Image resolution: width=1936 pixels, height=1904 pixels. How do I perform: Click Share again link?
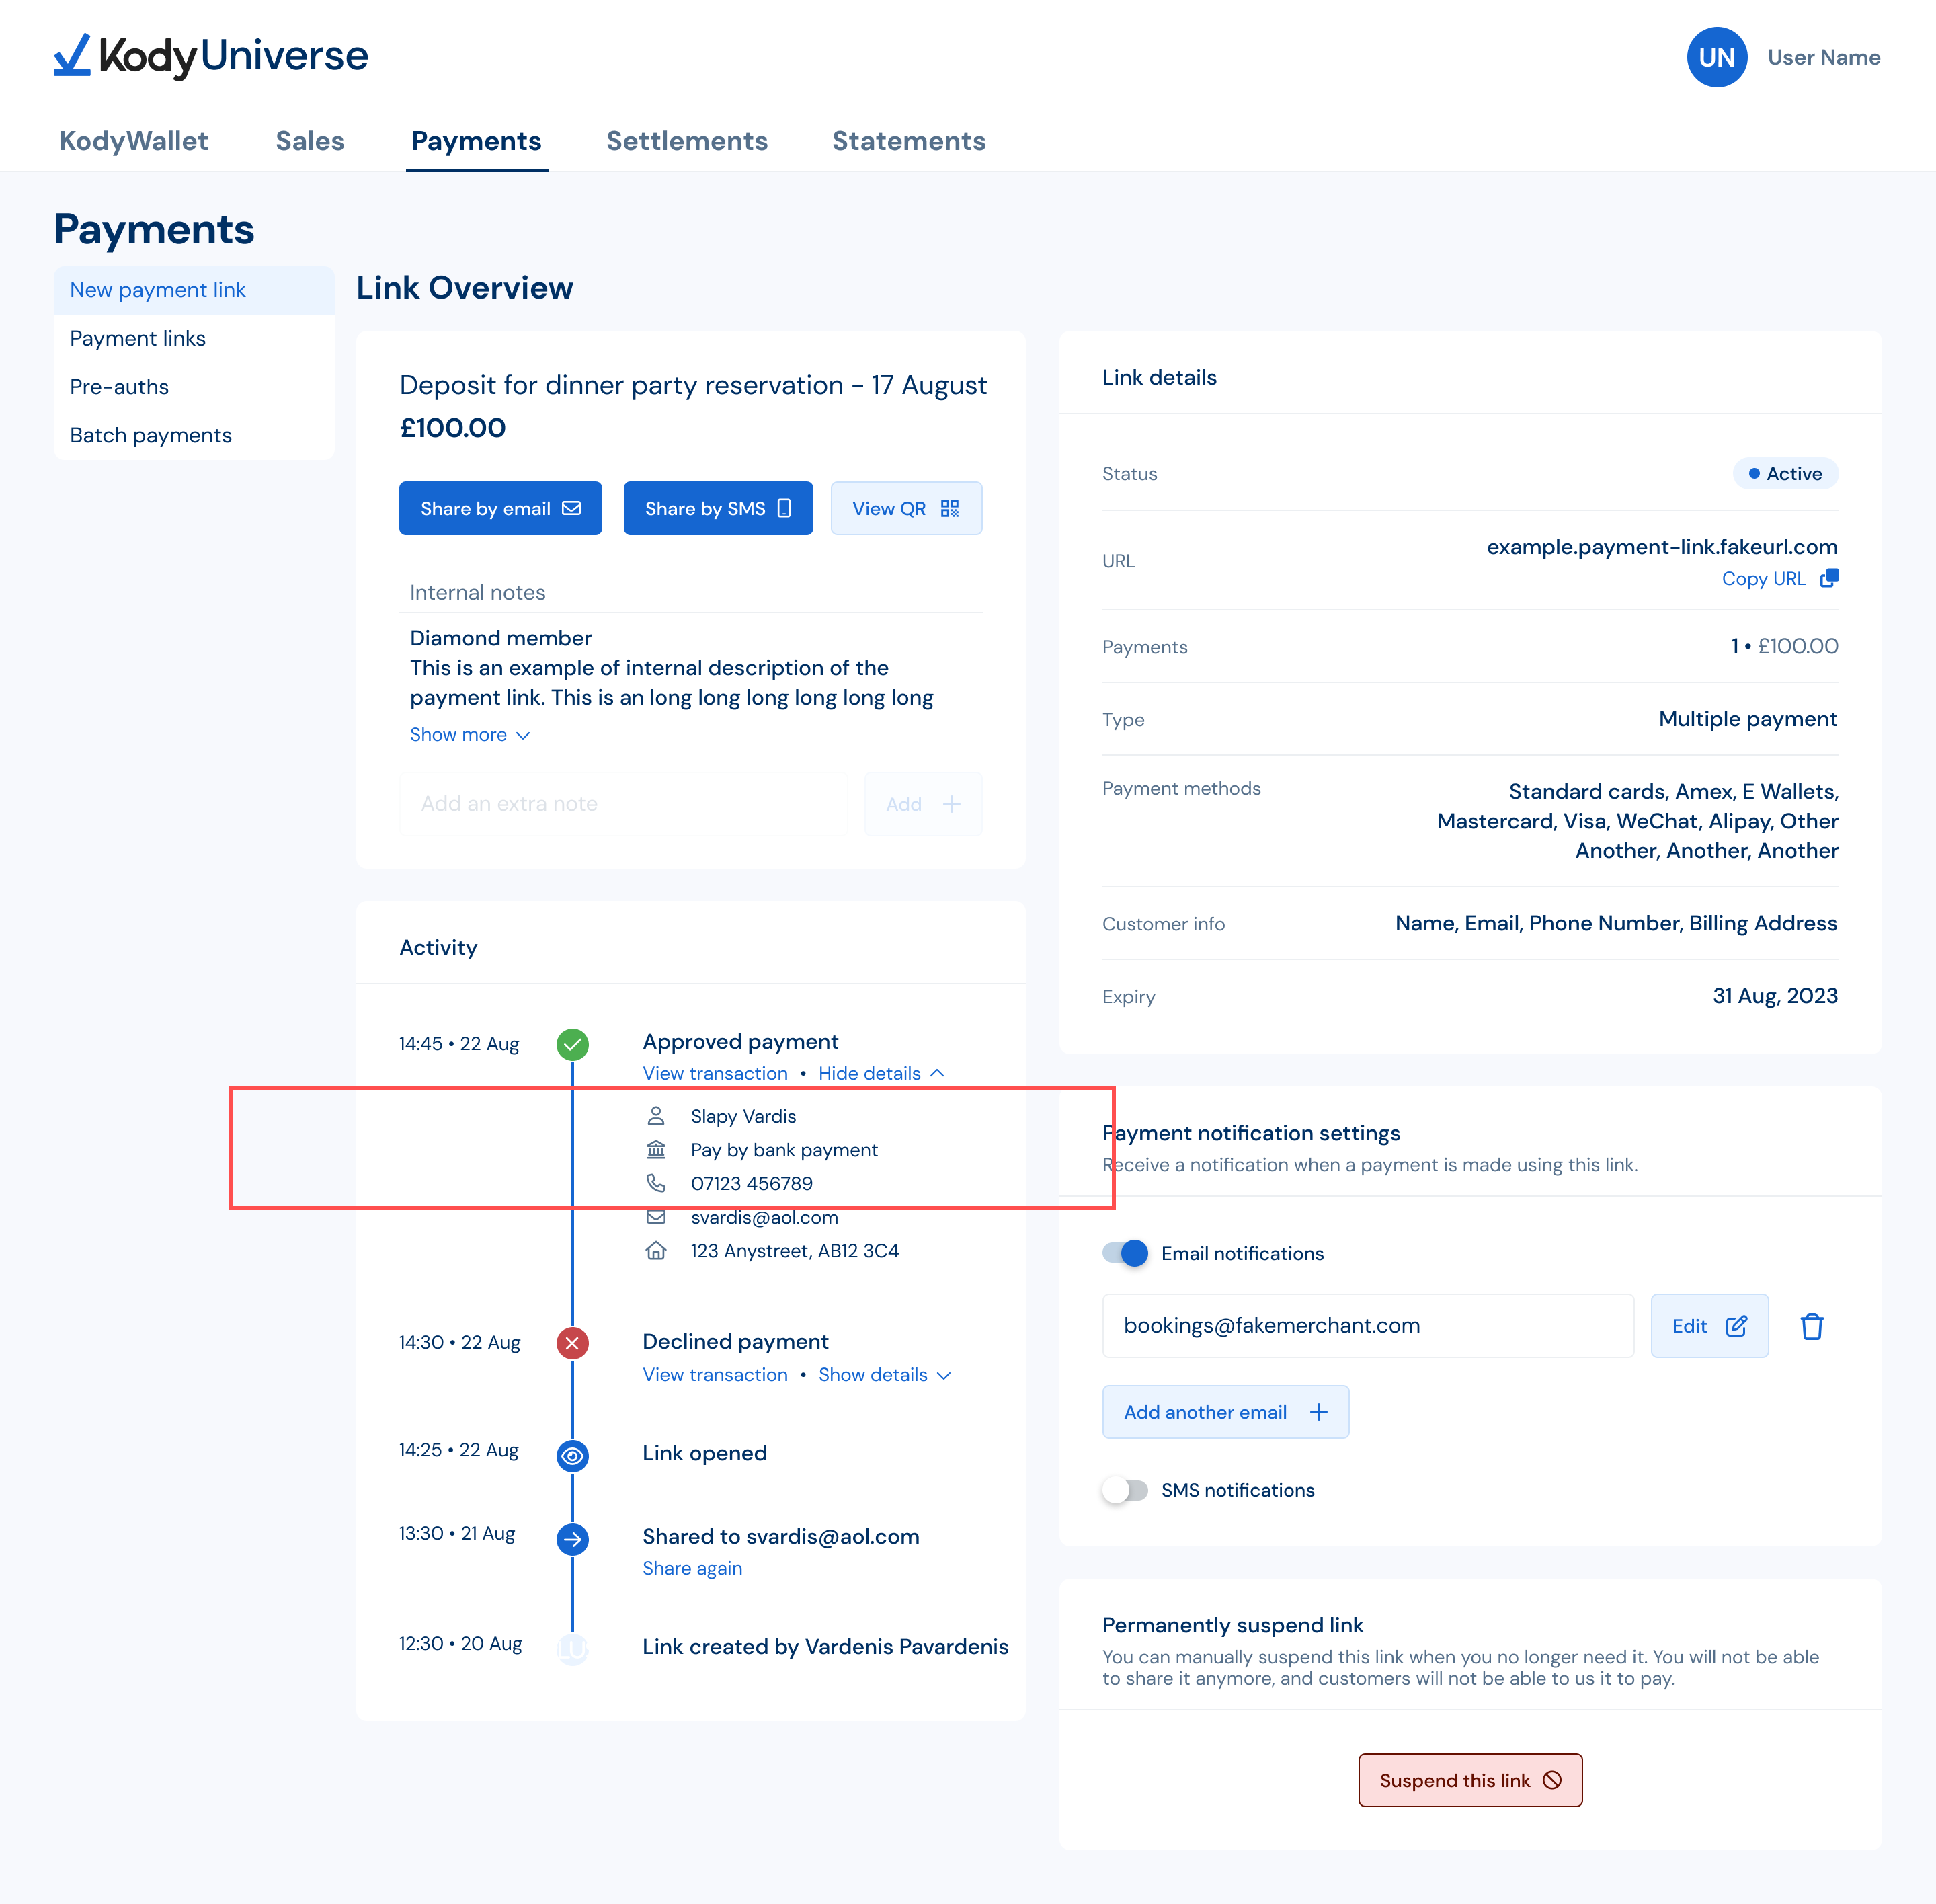[692, 1568]
